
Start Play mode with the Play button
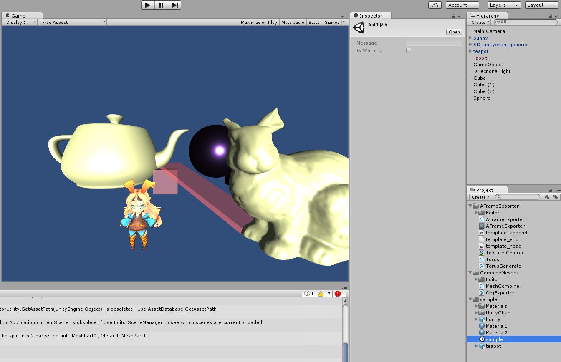[148, 5]
